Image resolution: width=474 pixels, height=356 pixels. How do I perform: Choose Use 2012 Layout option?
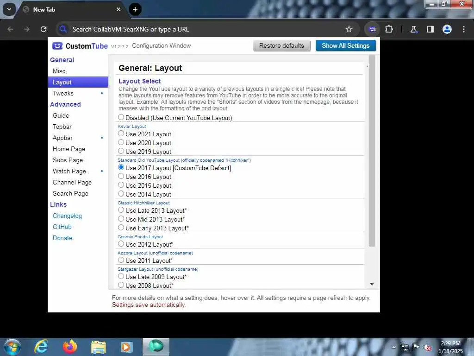point(121,244)
